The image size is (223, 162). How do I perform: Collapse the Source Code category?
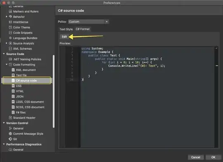tap(4, 54)
